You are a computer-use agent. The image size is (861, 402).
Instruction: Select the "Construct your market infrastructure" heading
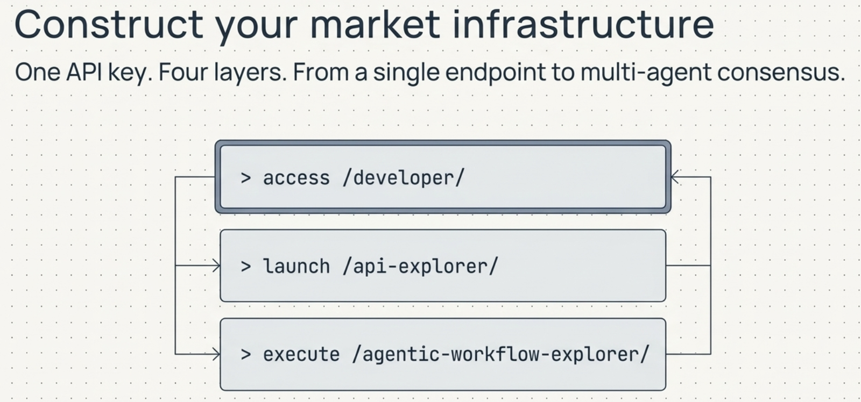364,24
